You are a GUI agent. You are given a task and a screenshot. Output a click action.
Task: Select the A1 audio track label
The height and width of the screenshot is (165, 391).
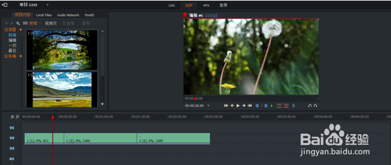click(x=12, y=159)
